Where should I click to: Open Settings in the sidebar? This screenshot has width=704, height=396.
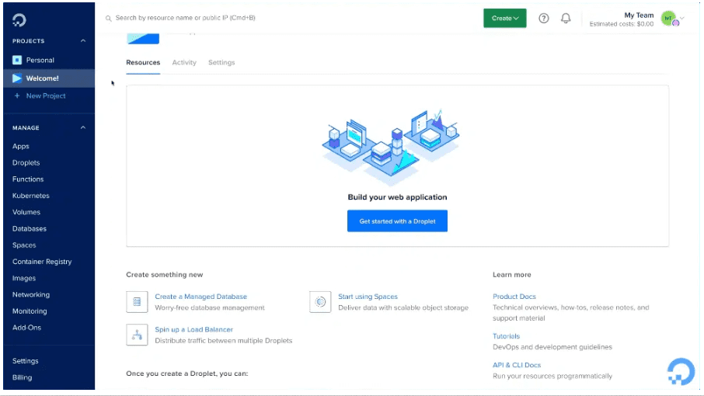(x=25, y=361)
